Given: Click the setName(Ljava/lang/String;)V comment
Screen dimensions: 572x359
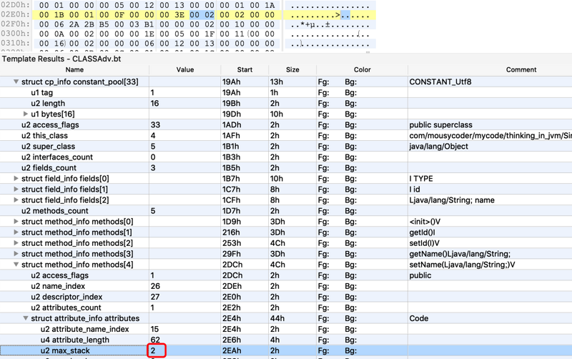Looking at the screenshot, I should (462, 265).
